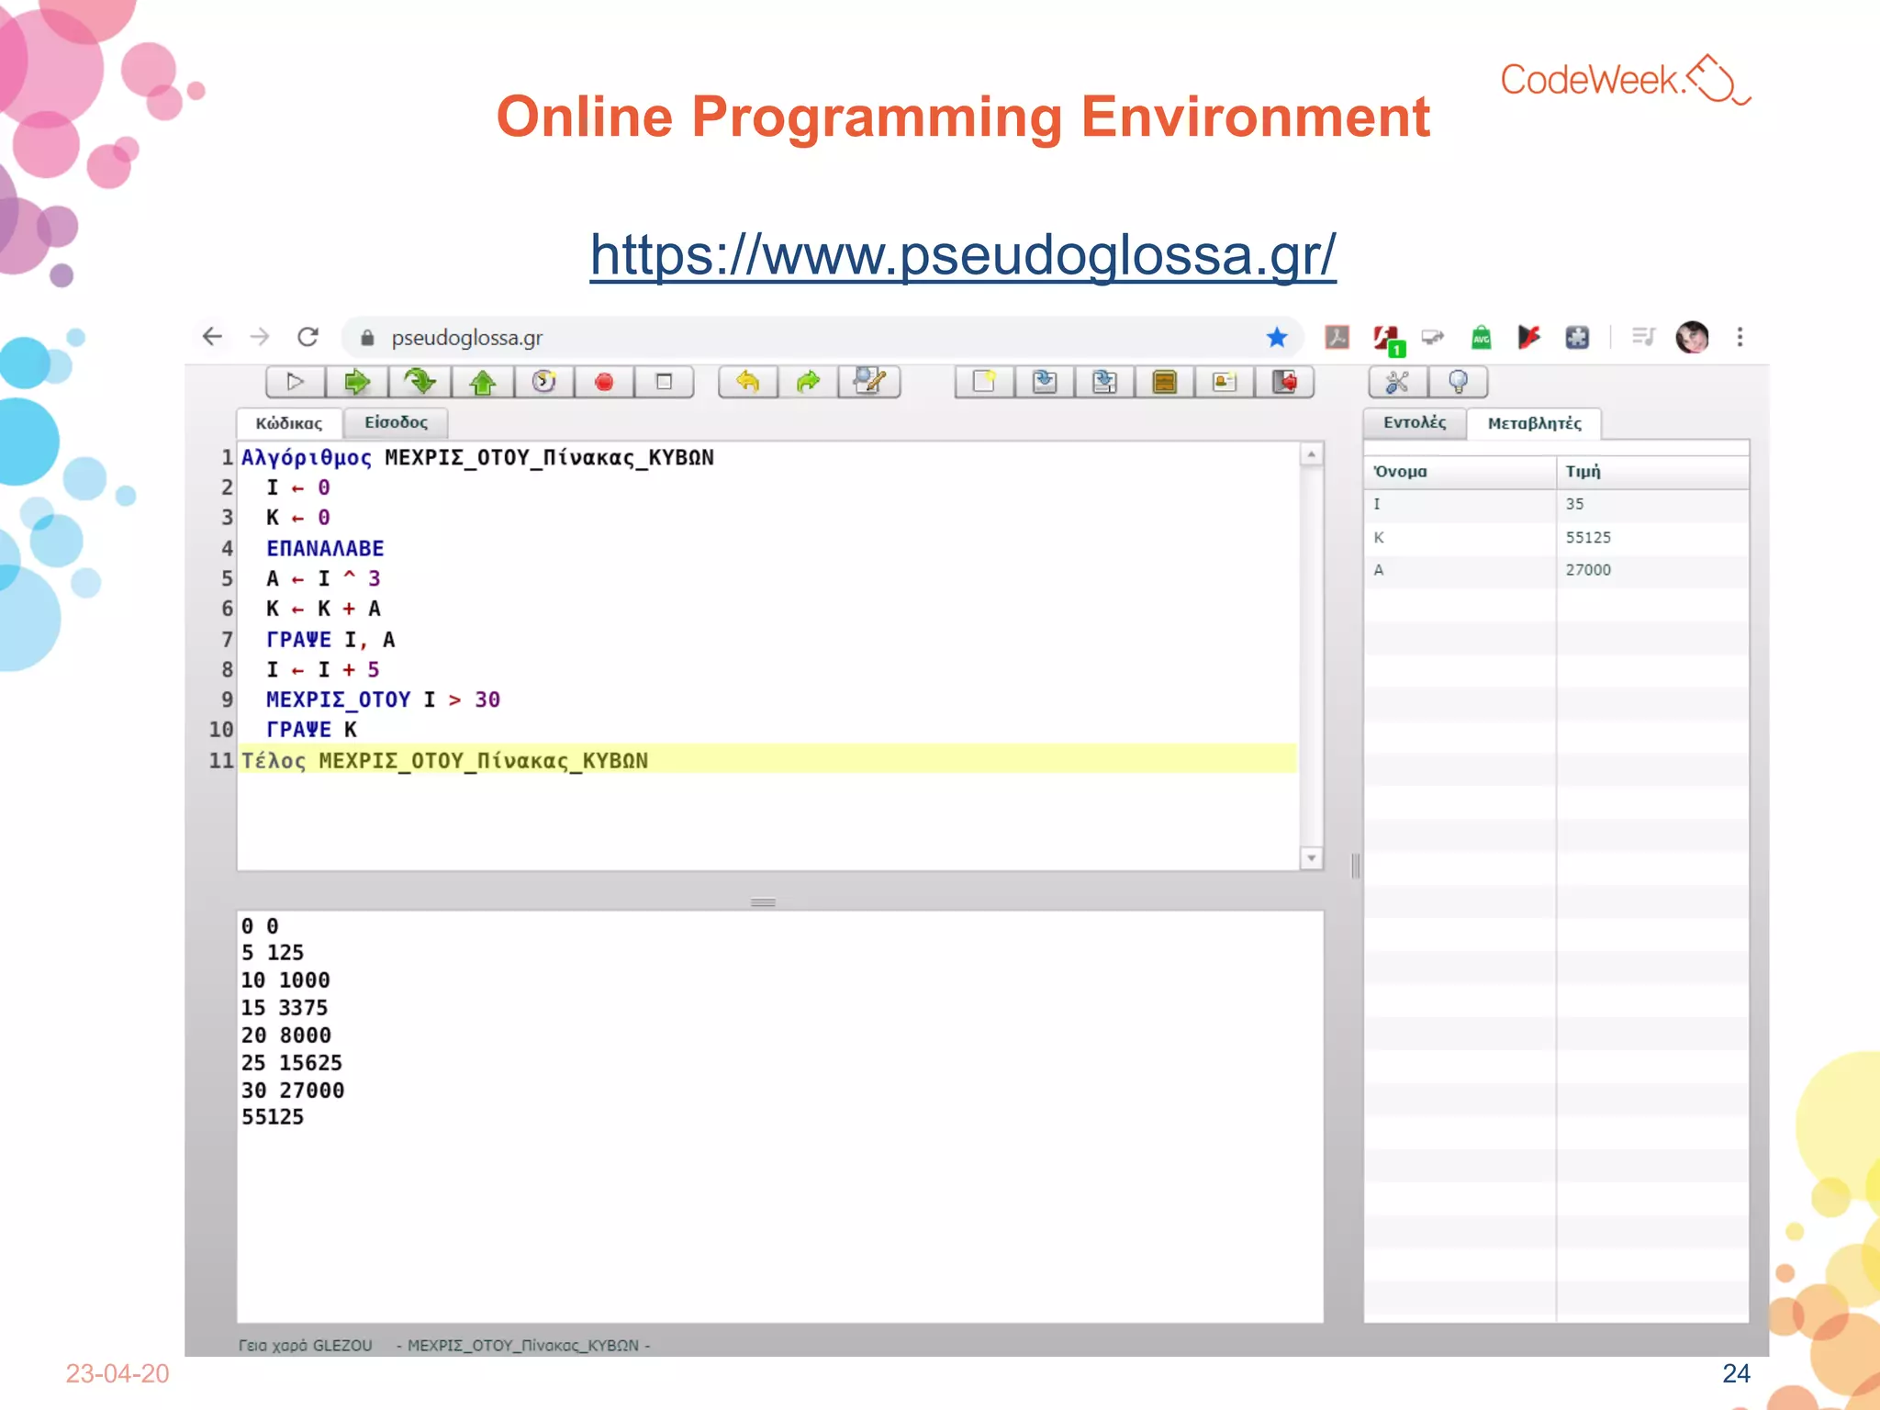Click the PDF extension icon
The image size is (1880, 1410).
1337,337
